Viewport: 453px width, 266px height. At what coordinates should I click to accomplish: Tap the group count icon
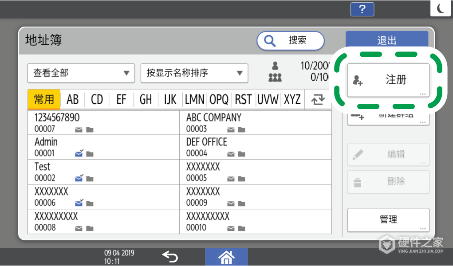point(275,78)
